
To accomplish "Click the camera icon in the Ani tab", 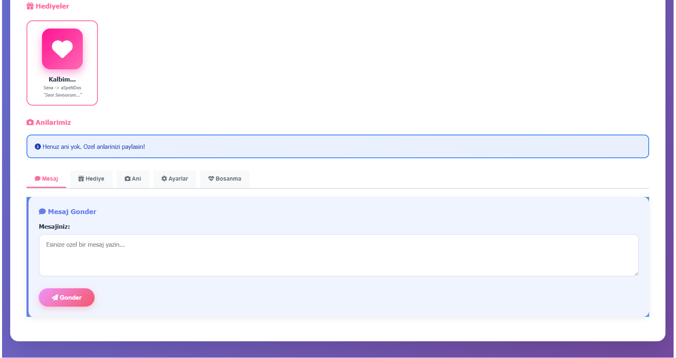I will [x=127, y=179].
